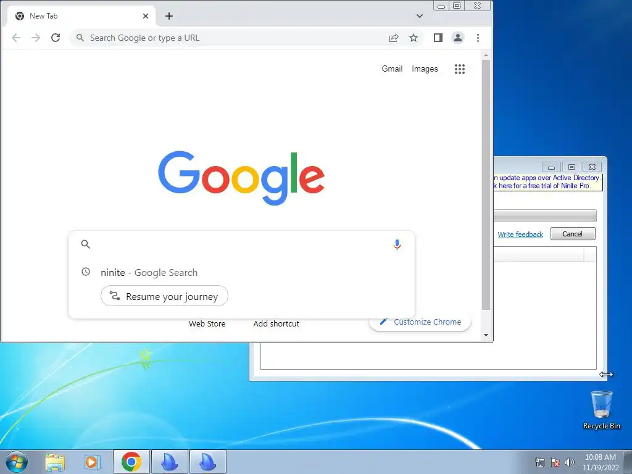The height and width of the screenshot is (474, 632).
Task: Open the first Ninite taskbar button
Action: (169, 462)
